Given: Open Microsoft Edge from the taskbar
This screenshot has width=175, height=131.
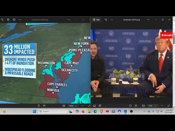Looking at the screenshot, I should pos(95,111).
